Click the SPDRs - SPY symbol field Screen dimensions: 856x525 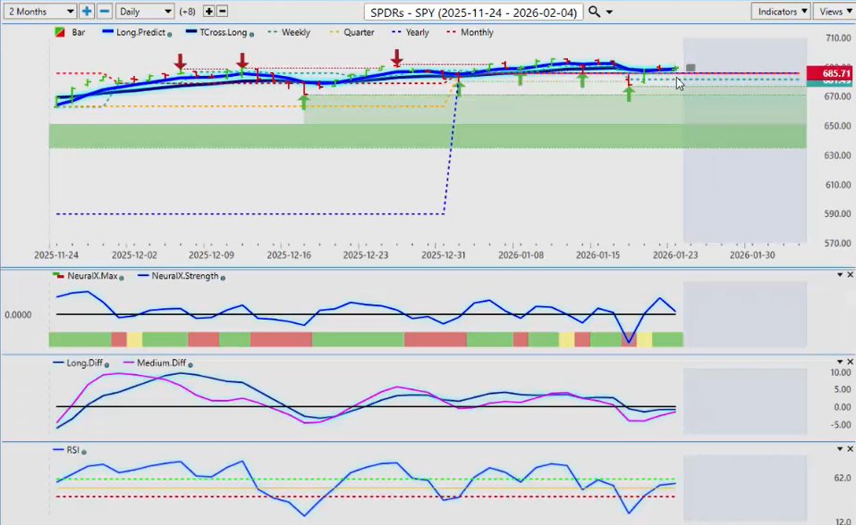point(474,12)
